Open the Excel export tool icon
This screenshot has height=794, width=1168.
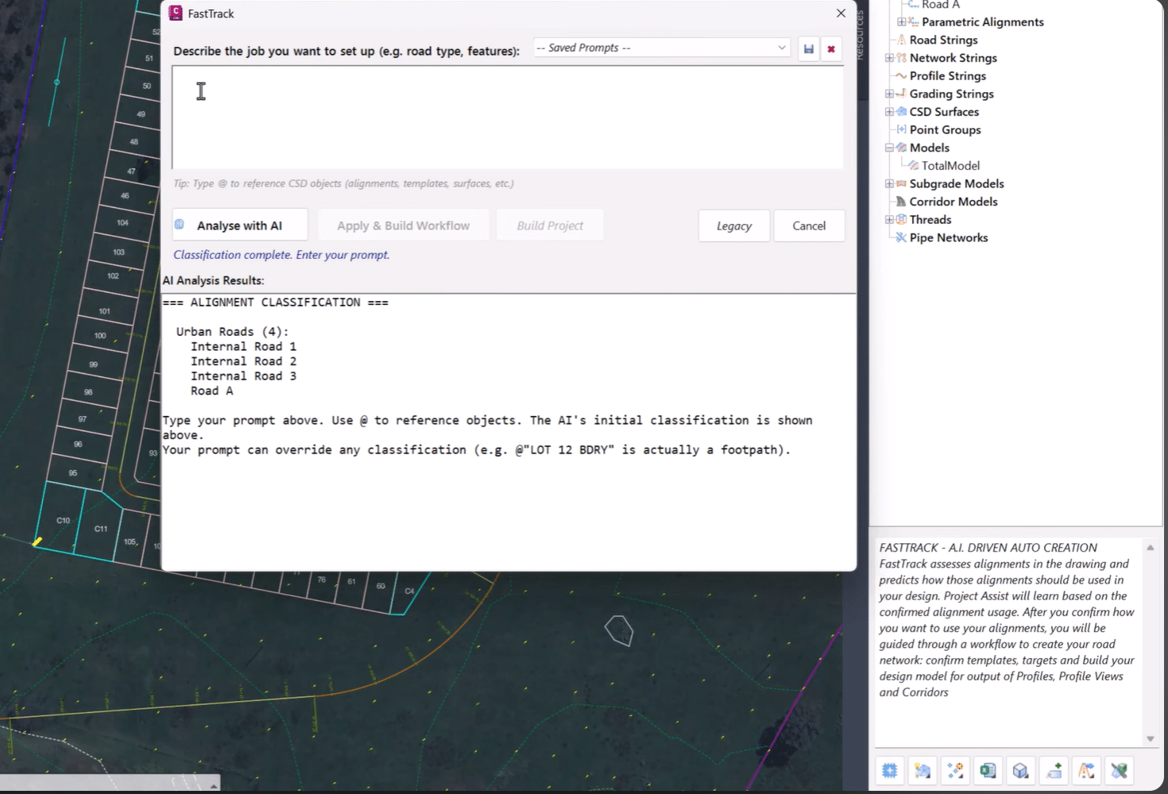(x=988, y=770)
